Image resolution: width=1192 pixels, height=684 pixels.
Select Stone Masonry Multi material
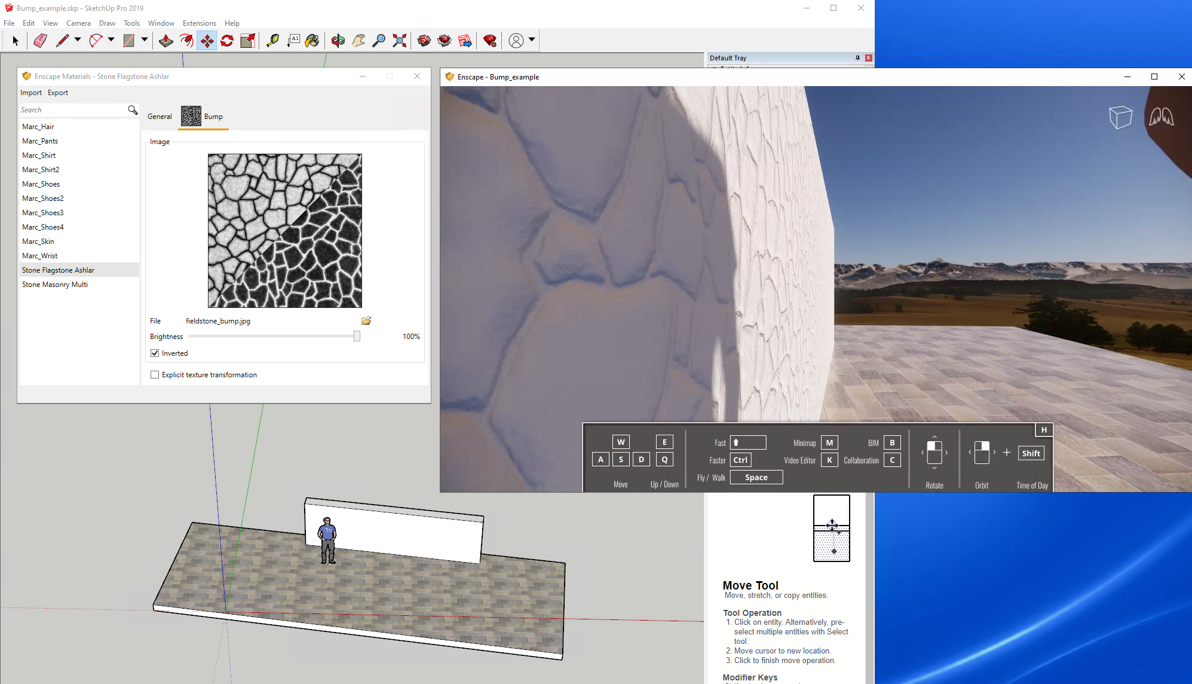click(x=55, y=285)
